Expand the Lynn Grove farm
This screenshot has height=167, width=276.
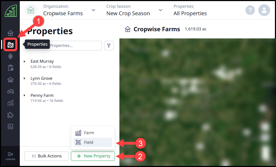click(x=25, y=78)
